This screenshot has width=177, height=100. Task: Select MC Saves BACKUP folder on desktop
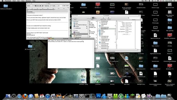tap(30, 47)
